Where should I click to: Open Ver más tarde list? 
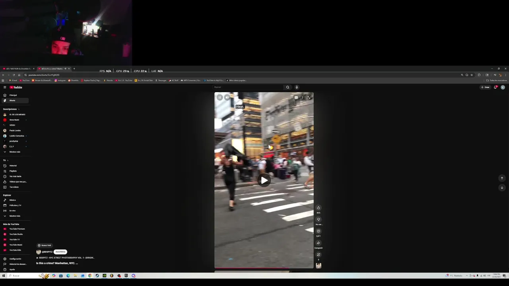pos(16,176)
